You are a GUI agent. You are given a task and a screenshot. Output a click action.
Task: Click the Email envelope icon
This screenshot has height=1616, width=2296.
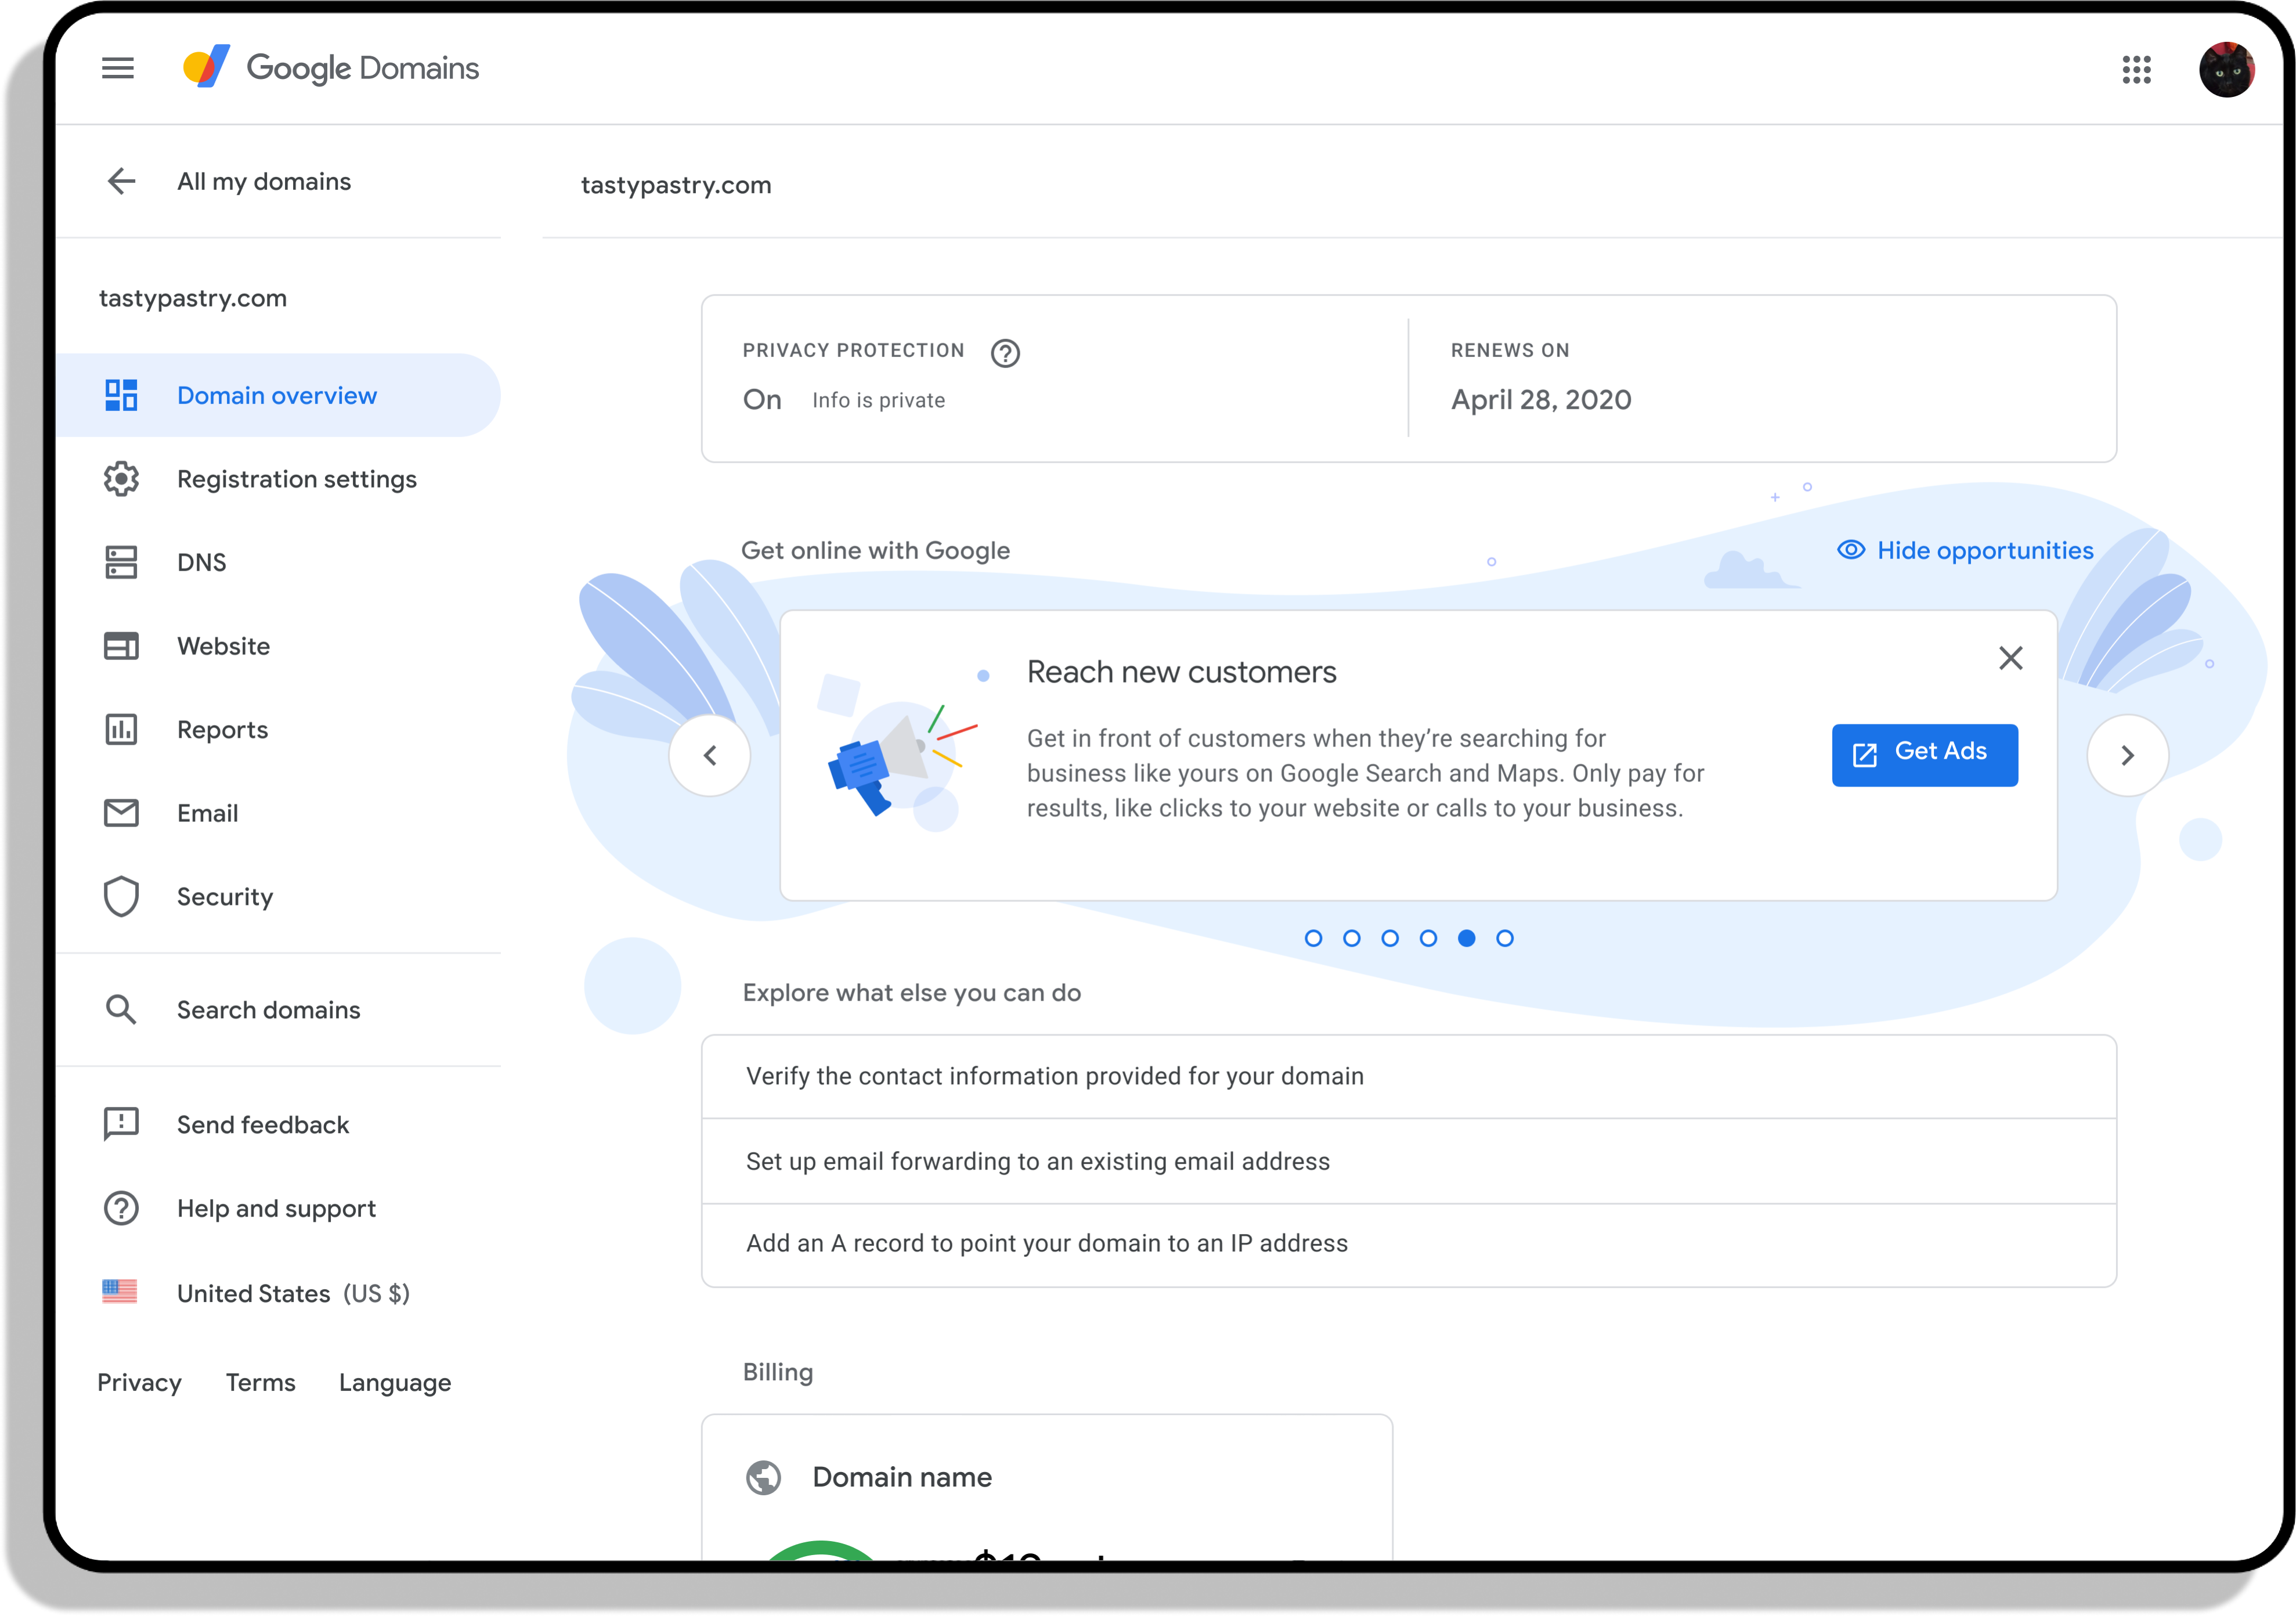click(x=121, y=813)
